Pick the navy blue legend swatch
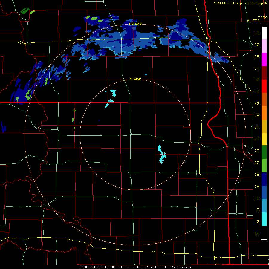The width and height of the screenshot is (269, 269). tap(264, 179)
